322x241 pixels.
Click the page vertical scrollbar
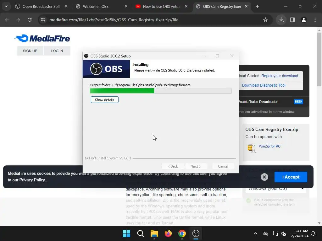coord(319,59)
